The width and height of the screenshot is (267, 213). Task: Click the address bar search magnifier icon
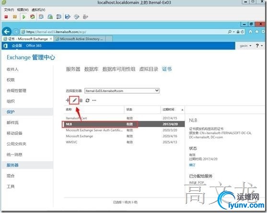(230, 32)
